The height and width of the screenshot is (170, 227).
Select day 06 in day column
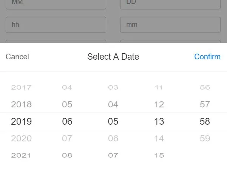coord(113,138)
